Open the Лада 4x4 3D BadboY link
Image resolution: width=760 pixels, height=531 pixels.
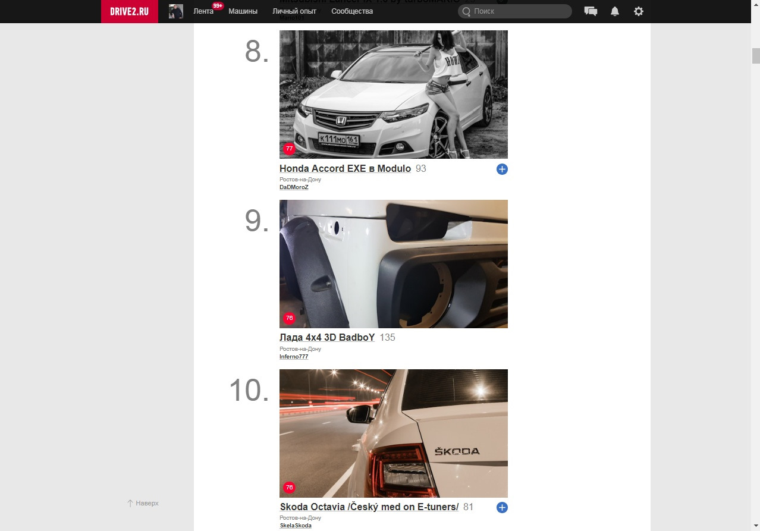click(327, 338)
